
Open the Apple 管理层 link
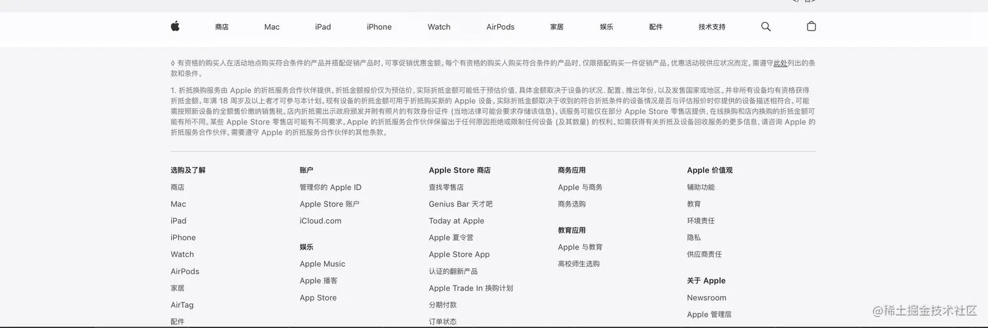709,315
